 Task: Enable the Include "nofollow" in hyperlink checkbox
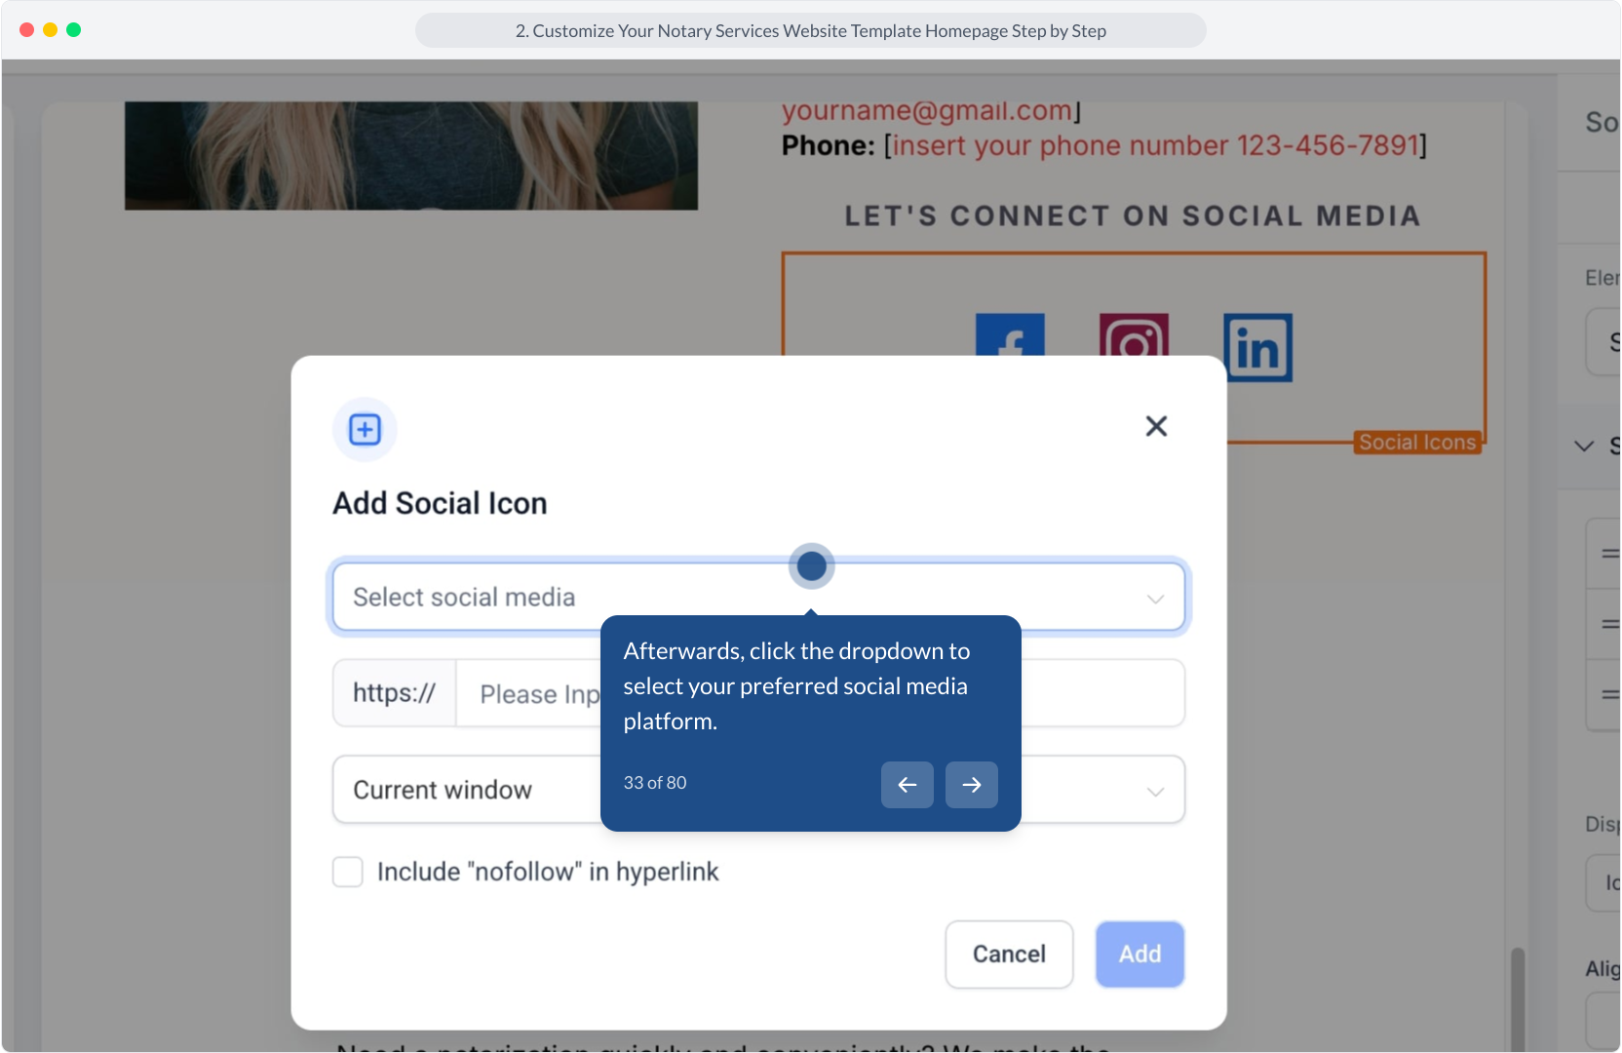348,872
